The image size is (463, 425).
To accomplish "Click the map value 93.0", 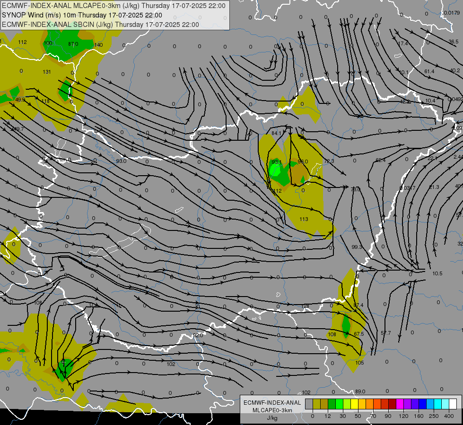I will 121,161.
